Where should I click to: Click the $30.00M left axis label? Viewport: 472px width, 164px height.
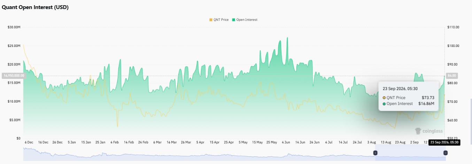pyautogui.click(x=14, y=27)
